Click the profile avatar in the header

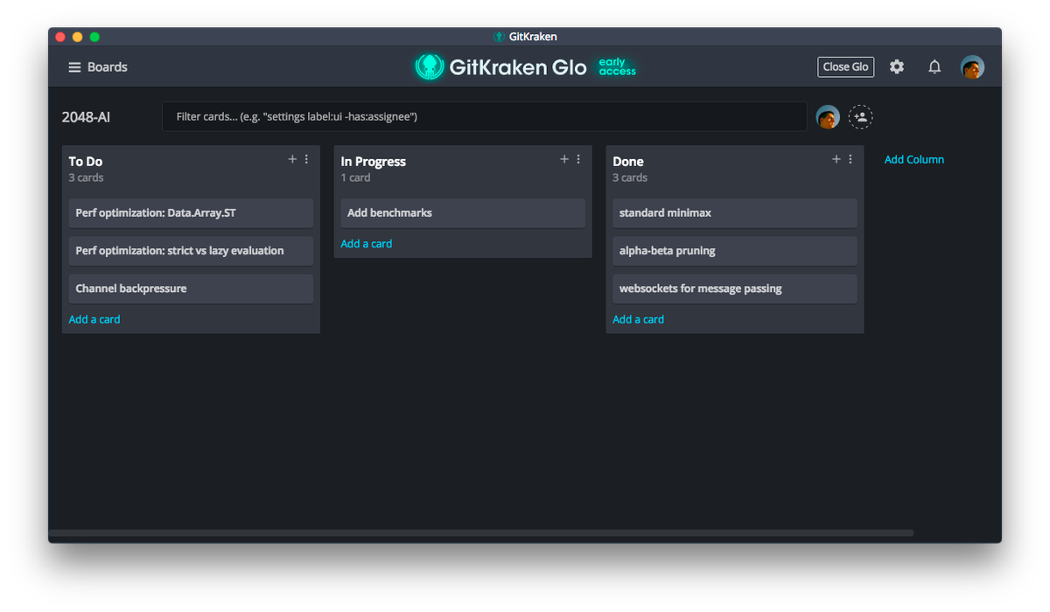click(x=972, y=66)
